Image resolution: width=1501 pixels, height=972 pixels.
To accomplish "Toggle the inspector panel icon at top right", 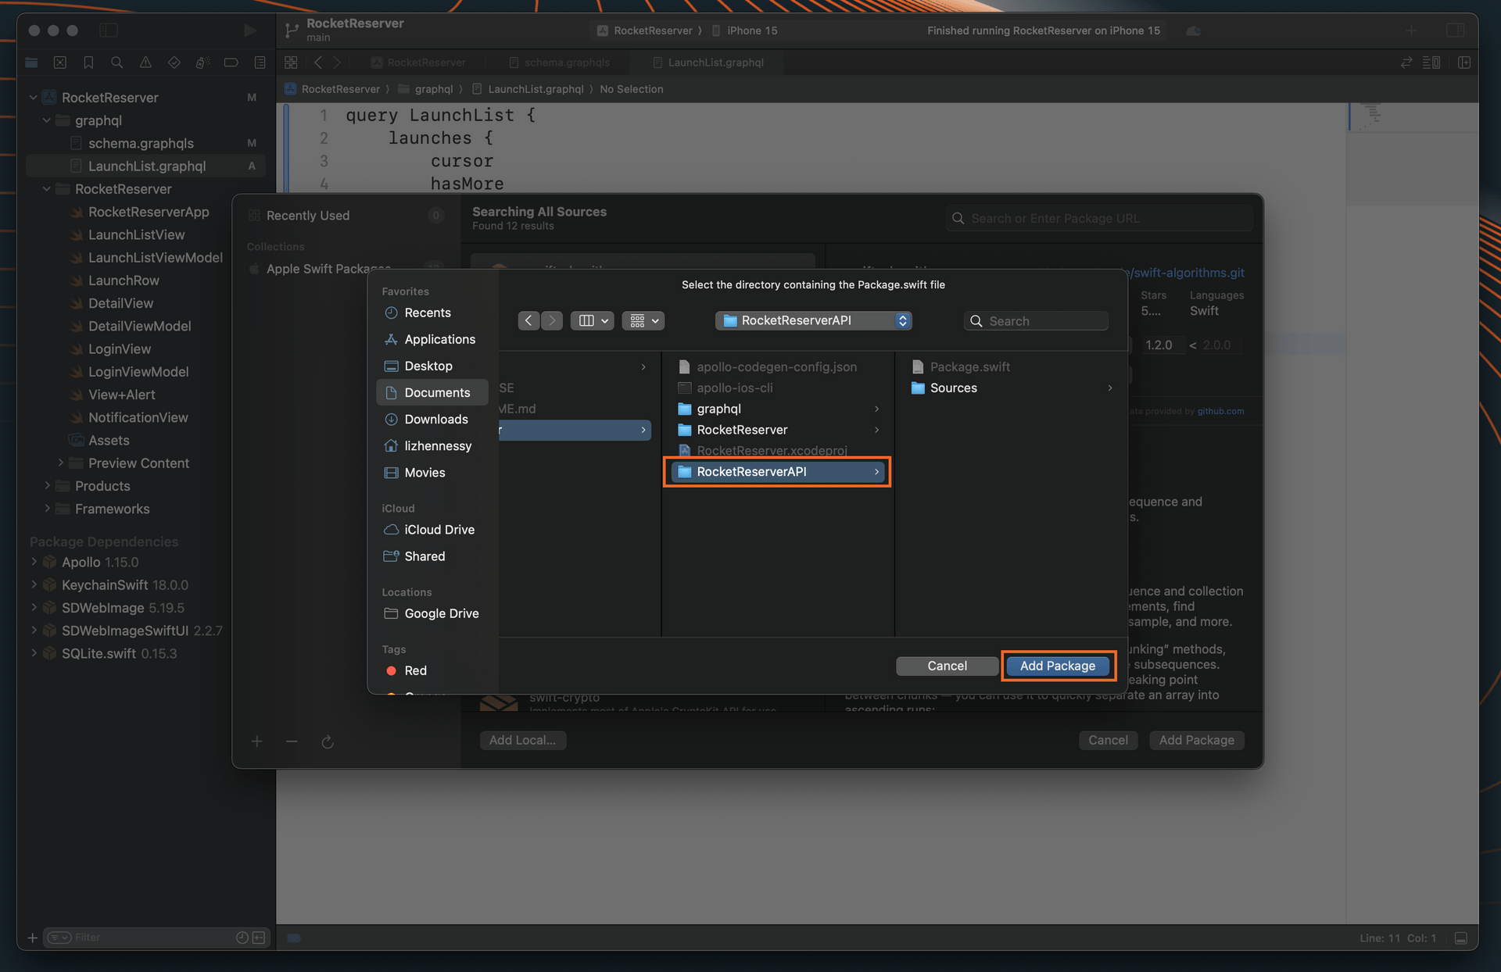I will pyautogui.click(x=1455, y=30).
